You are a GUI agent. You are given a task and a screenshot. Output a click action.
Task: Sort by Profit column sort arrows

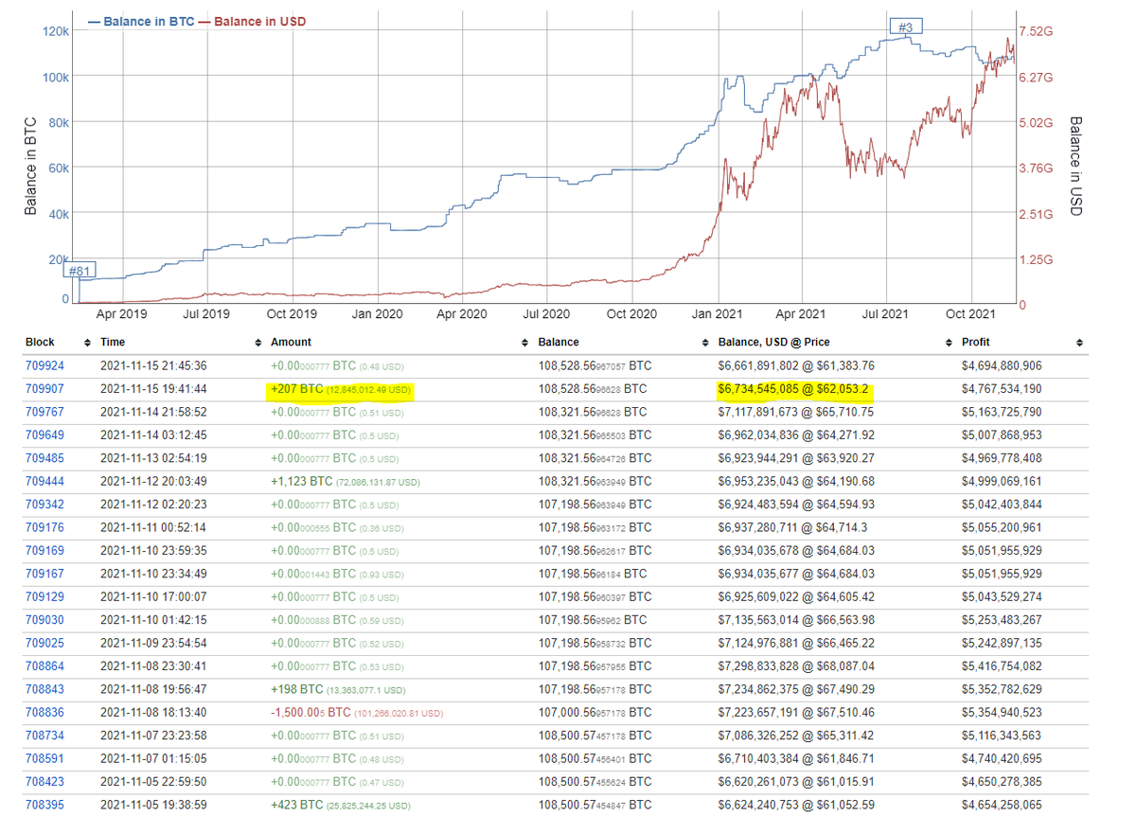point(1078,342)
